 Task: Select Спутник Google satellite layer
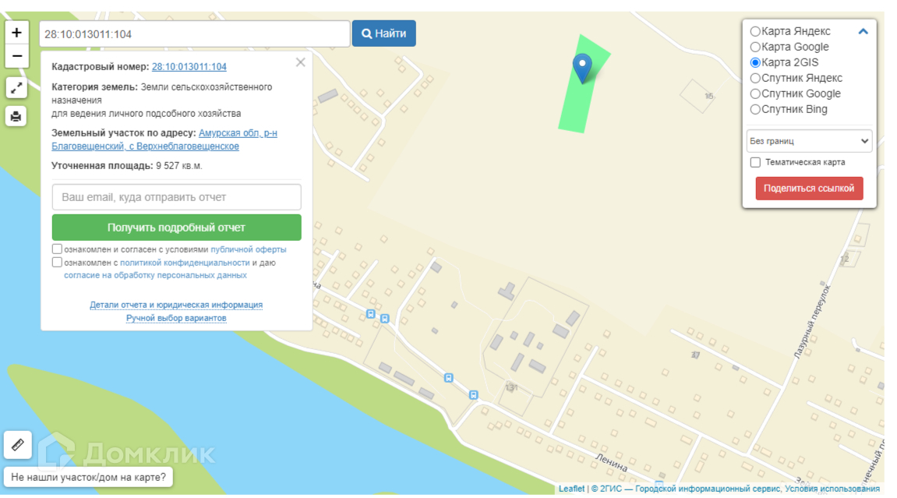755,94
